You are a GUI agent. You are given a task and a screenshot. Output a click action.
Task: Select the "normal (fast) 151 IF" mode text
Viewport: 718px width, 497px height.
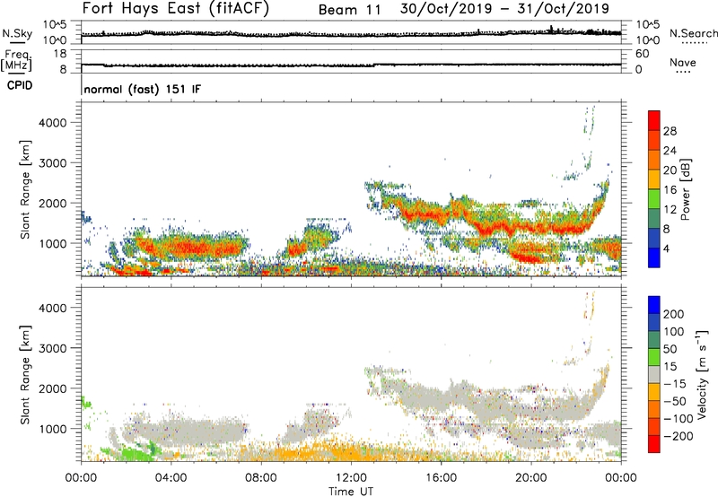click(143, 89)
